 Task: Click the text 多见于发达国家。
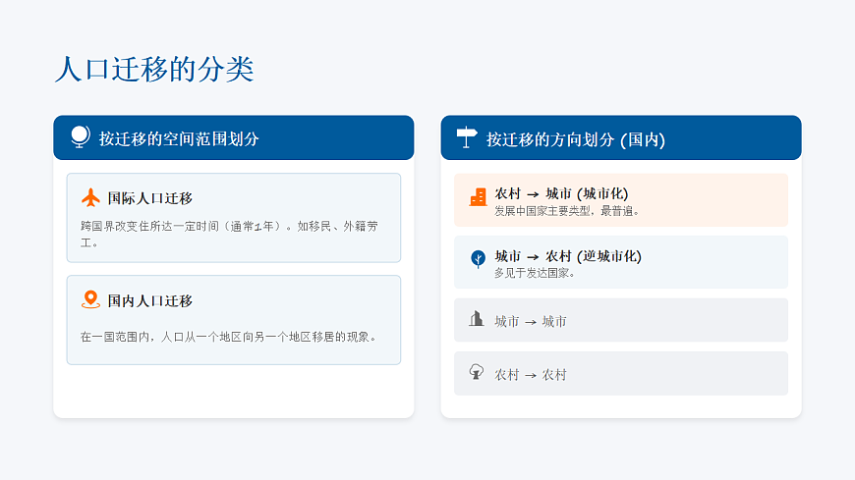[535, 273]
